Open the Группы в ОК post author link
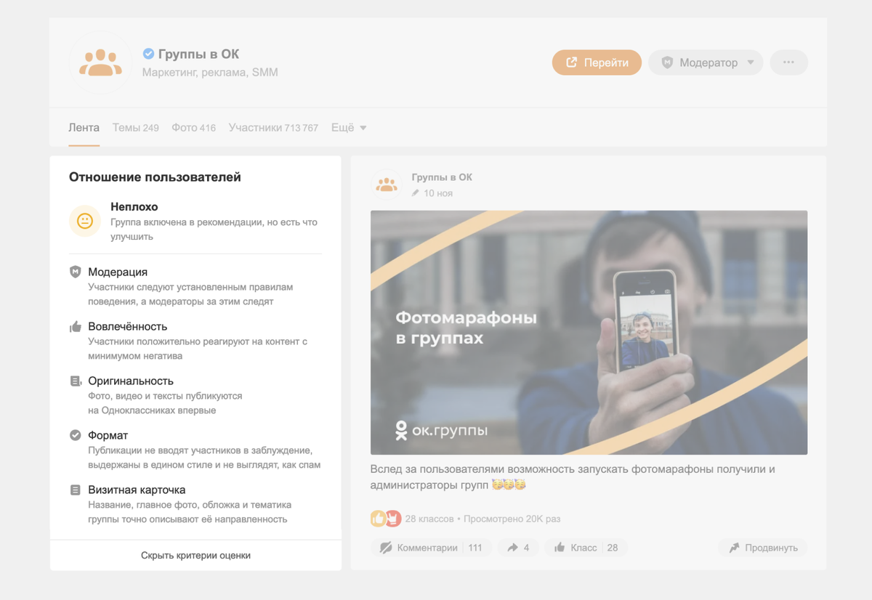This screenshot has height=600, width=872. click(x=442, y=177)
